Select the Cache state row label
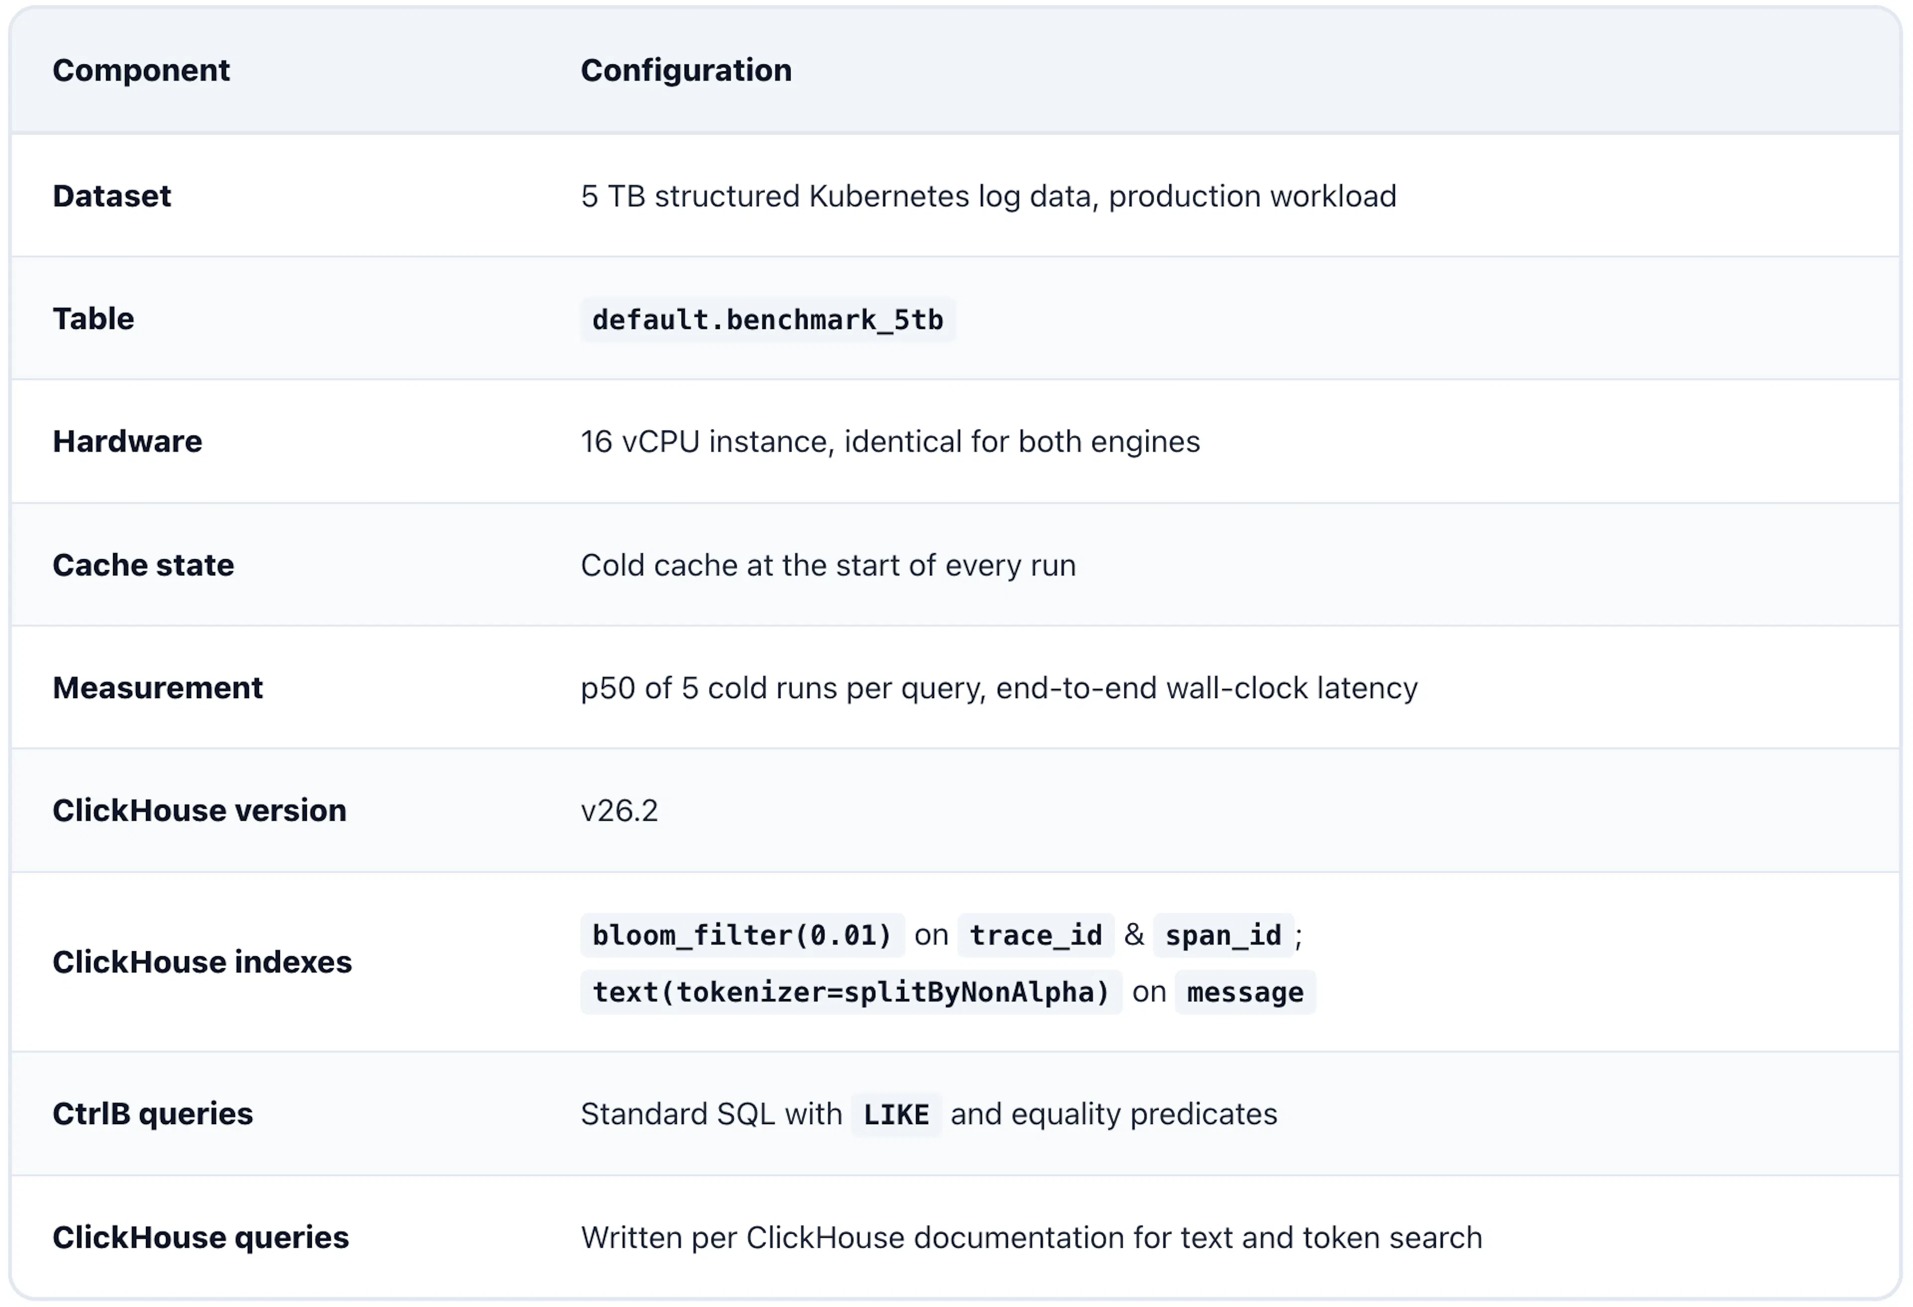The width and height of the screenshot is (1913, 1307). tap(143, 565)
